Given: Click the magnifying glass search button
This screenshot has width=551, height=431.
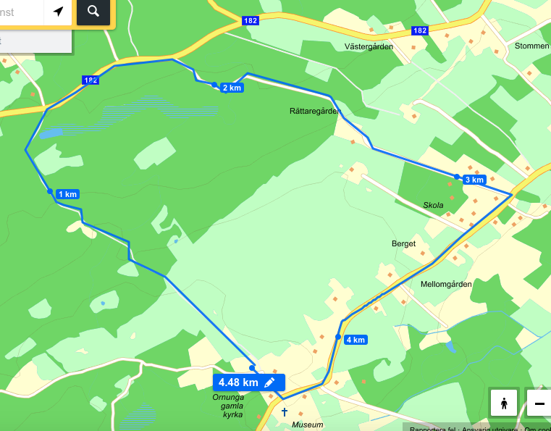Looking at the screenshot, I should (x=93, y=12).
